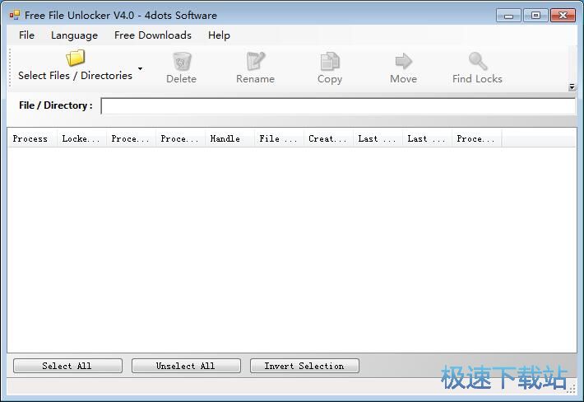This screenshot has width=584, height=402.
Task: Click the File ... column header
Action: (279, 138)
